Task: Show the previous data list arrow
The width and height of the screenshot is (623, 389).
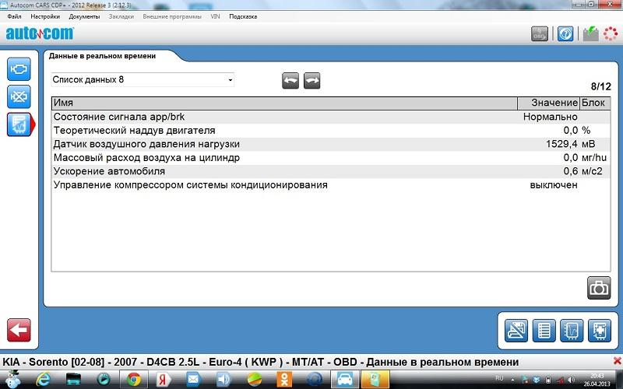Action: click(290, 81)
